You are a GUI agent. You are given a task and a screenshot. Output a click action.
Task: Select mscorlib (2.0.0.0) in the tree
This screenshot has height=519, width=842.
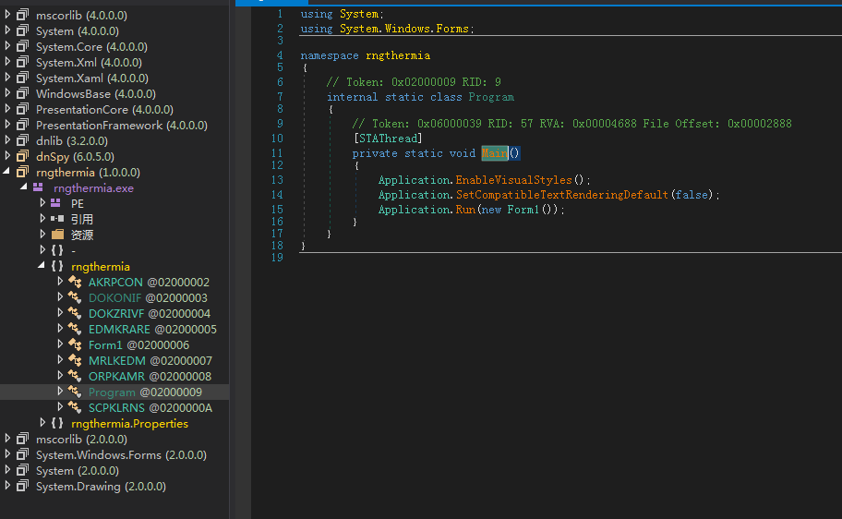[x=81, y=439]
